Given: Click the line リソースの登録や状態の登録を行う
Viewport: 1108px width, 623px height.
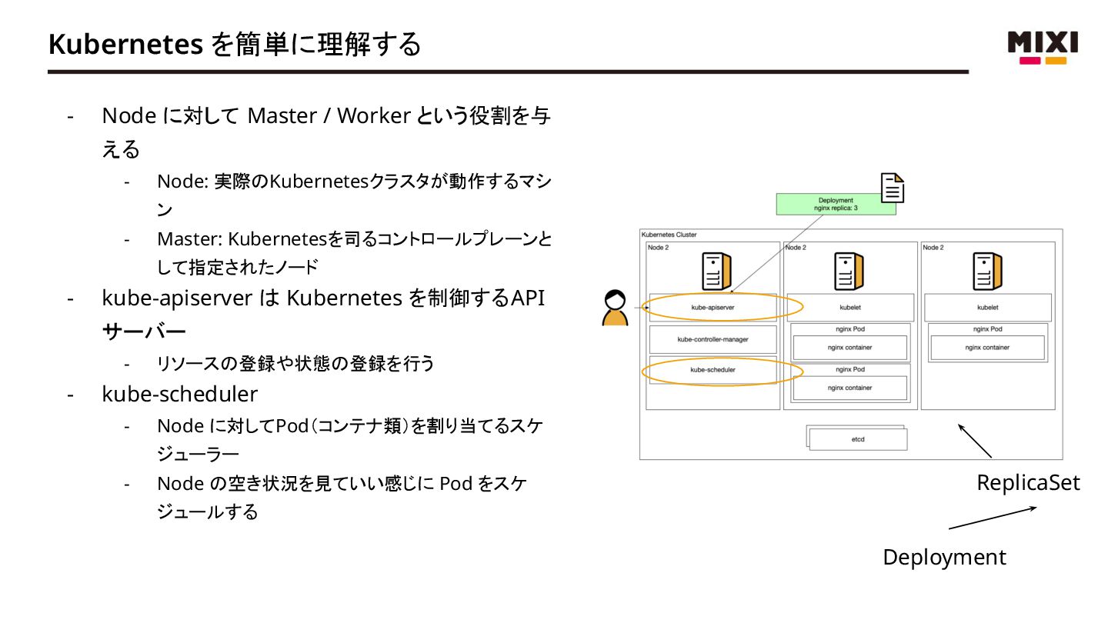Looking at the screenshot, I should pos(295,364).
